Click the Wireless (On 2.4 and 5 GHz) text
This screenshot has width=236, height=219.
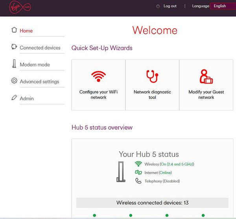pos(169,164)
